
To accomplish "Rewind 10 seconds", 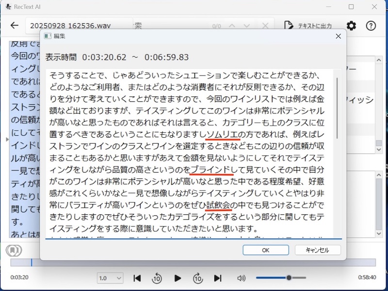I will tap(157, 278).
